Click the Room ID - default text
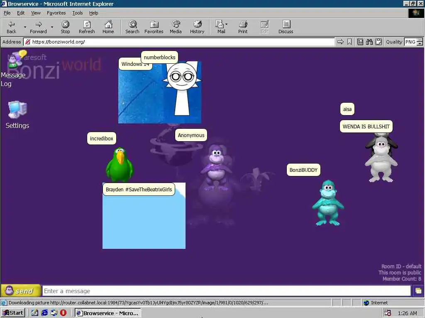The image size is (425, 318). (x=401, y=266)
